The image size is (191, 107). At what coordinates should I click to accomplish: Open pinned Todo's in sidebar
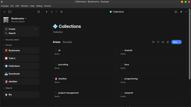click(x=21, y=58)
